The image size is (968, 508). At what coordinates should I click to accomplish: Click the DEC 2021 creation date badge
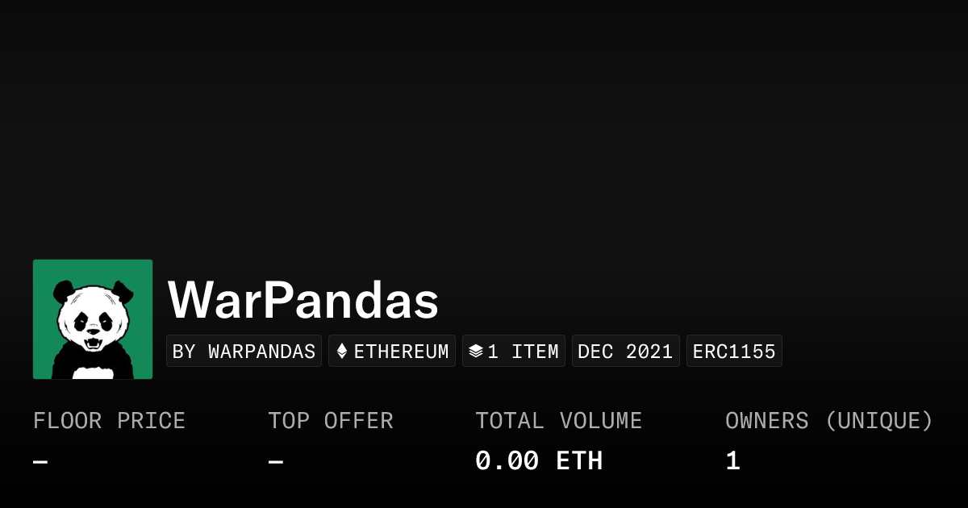(x=625, y=352)
